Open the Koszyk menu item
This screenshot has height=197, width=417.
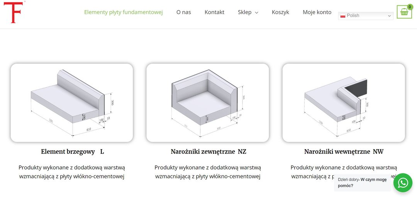point(280,12)
